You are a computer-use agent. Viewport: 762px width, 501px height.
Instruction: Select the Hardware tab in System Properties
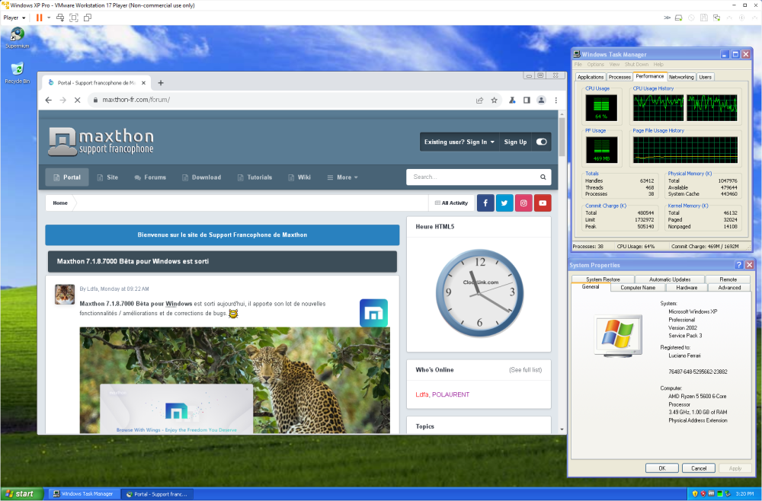pyautogui.click(x=687, y=288)
